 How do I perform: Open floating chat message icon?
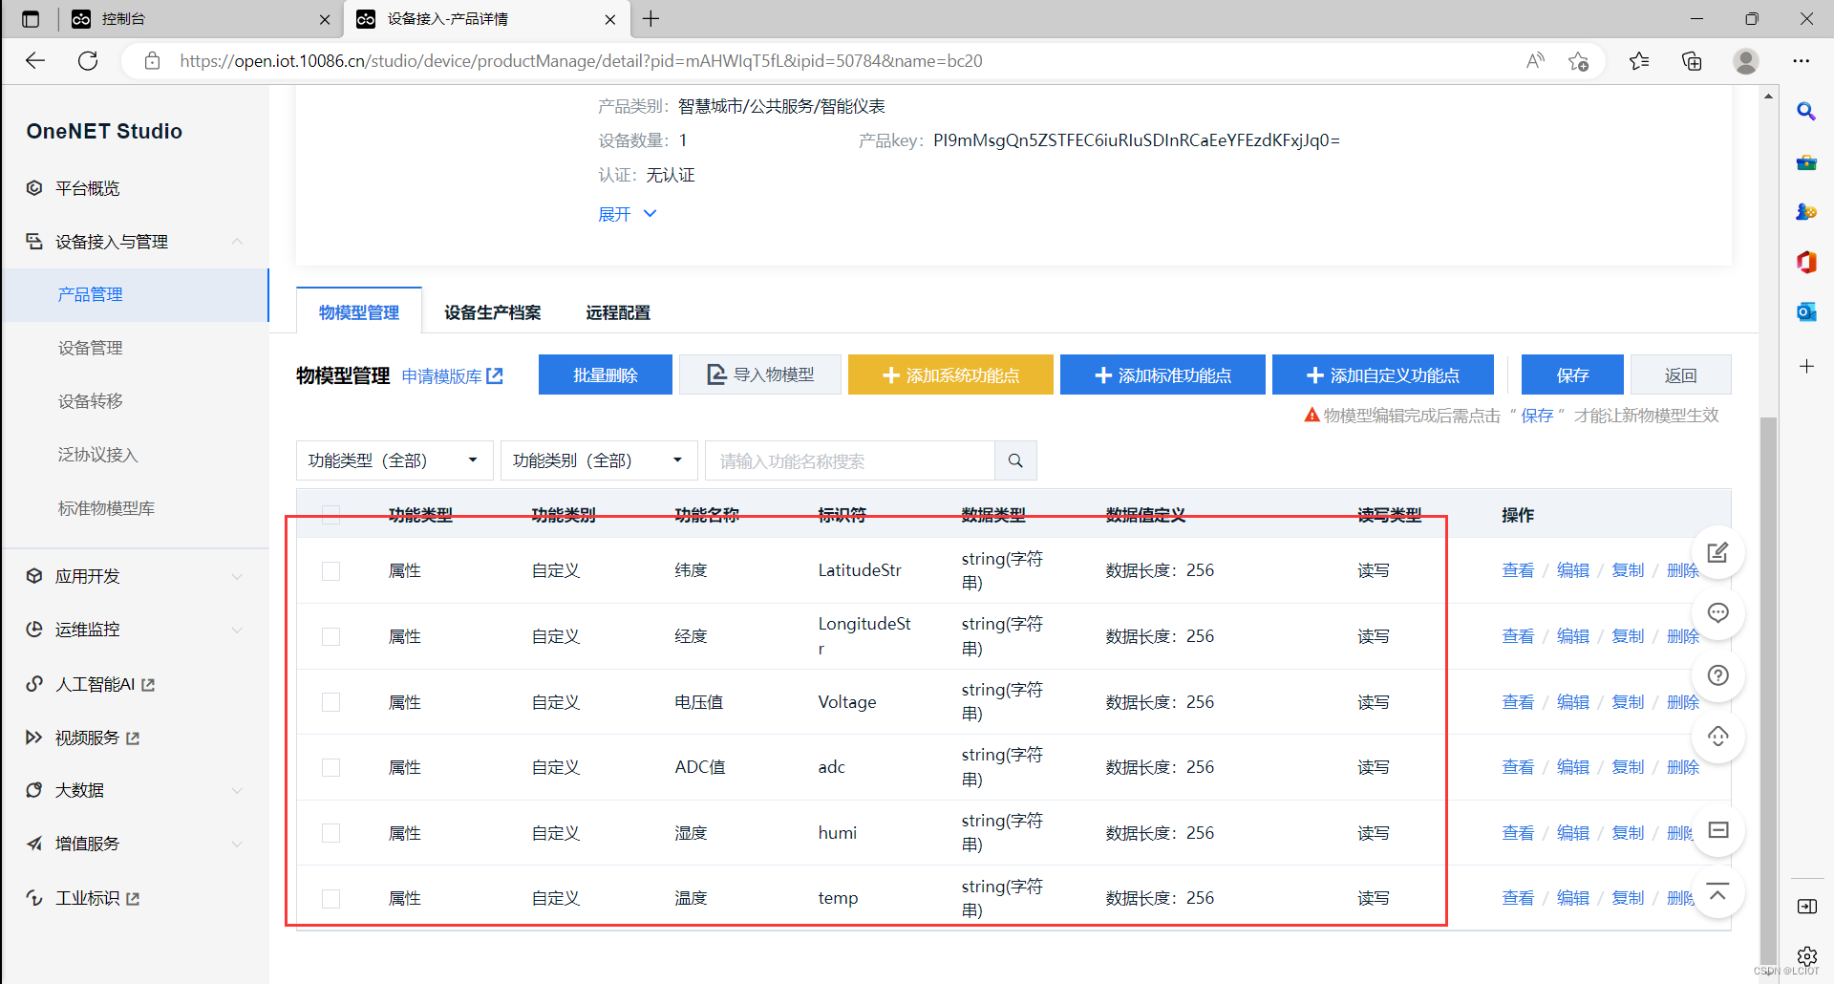pos(1717,613)
